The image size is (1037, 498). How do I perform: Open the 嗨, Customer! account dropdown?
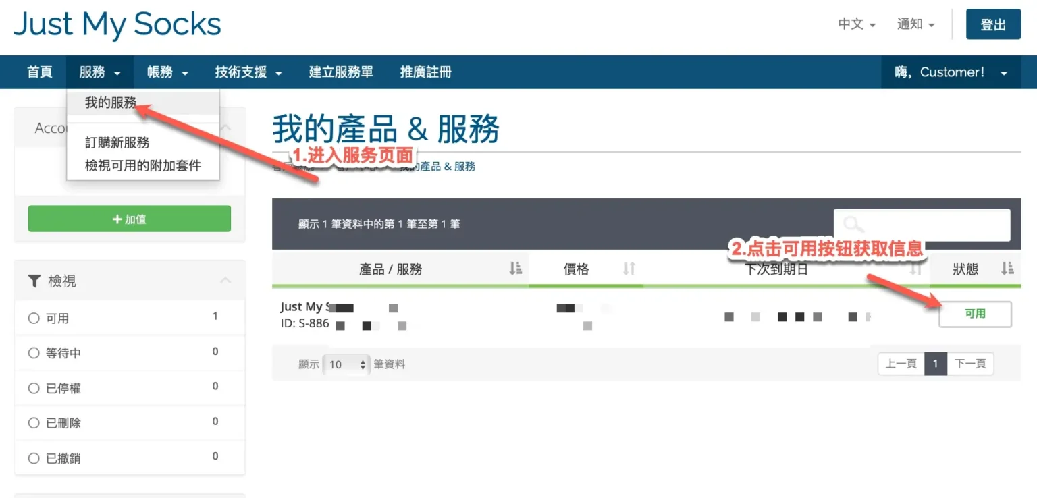[x=951, y=72]
